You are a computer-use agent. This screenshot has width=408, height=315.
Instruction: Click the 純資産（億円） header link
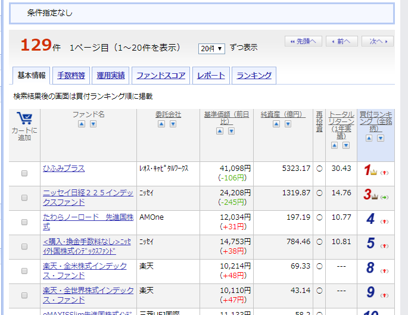[283, 115]
